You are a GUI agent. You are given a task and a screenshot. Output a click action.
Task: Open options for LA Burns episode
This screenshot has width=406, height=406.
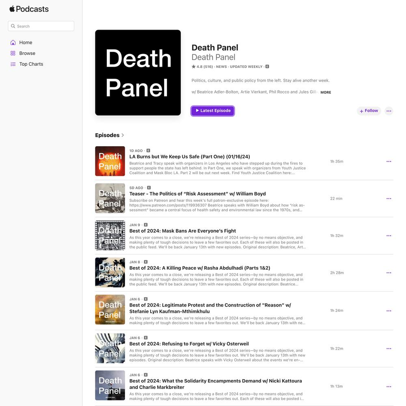(x=389, y=161)
